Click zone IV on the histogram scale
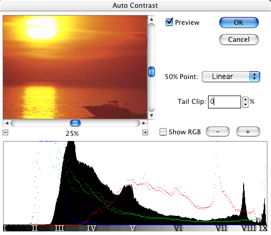The image size is (271, 235). point(91,228)
